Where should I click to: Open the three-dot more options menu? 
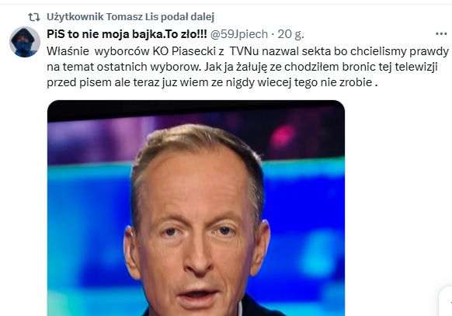tap(441, 34)
